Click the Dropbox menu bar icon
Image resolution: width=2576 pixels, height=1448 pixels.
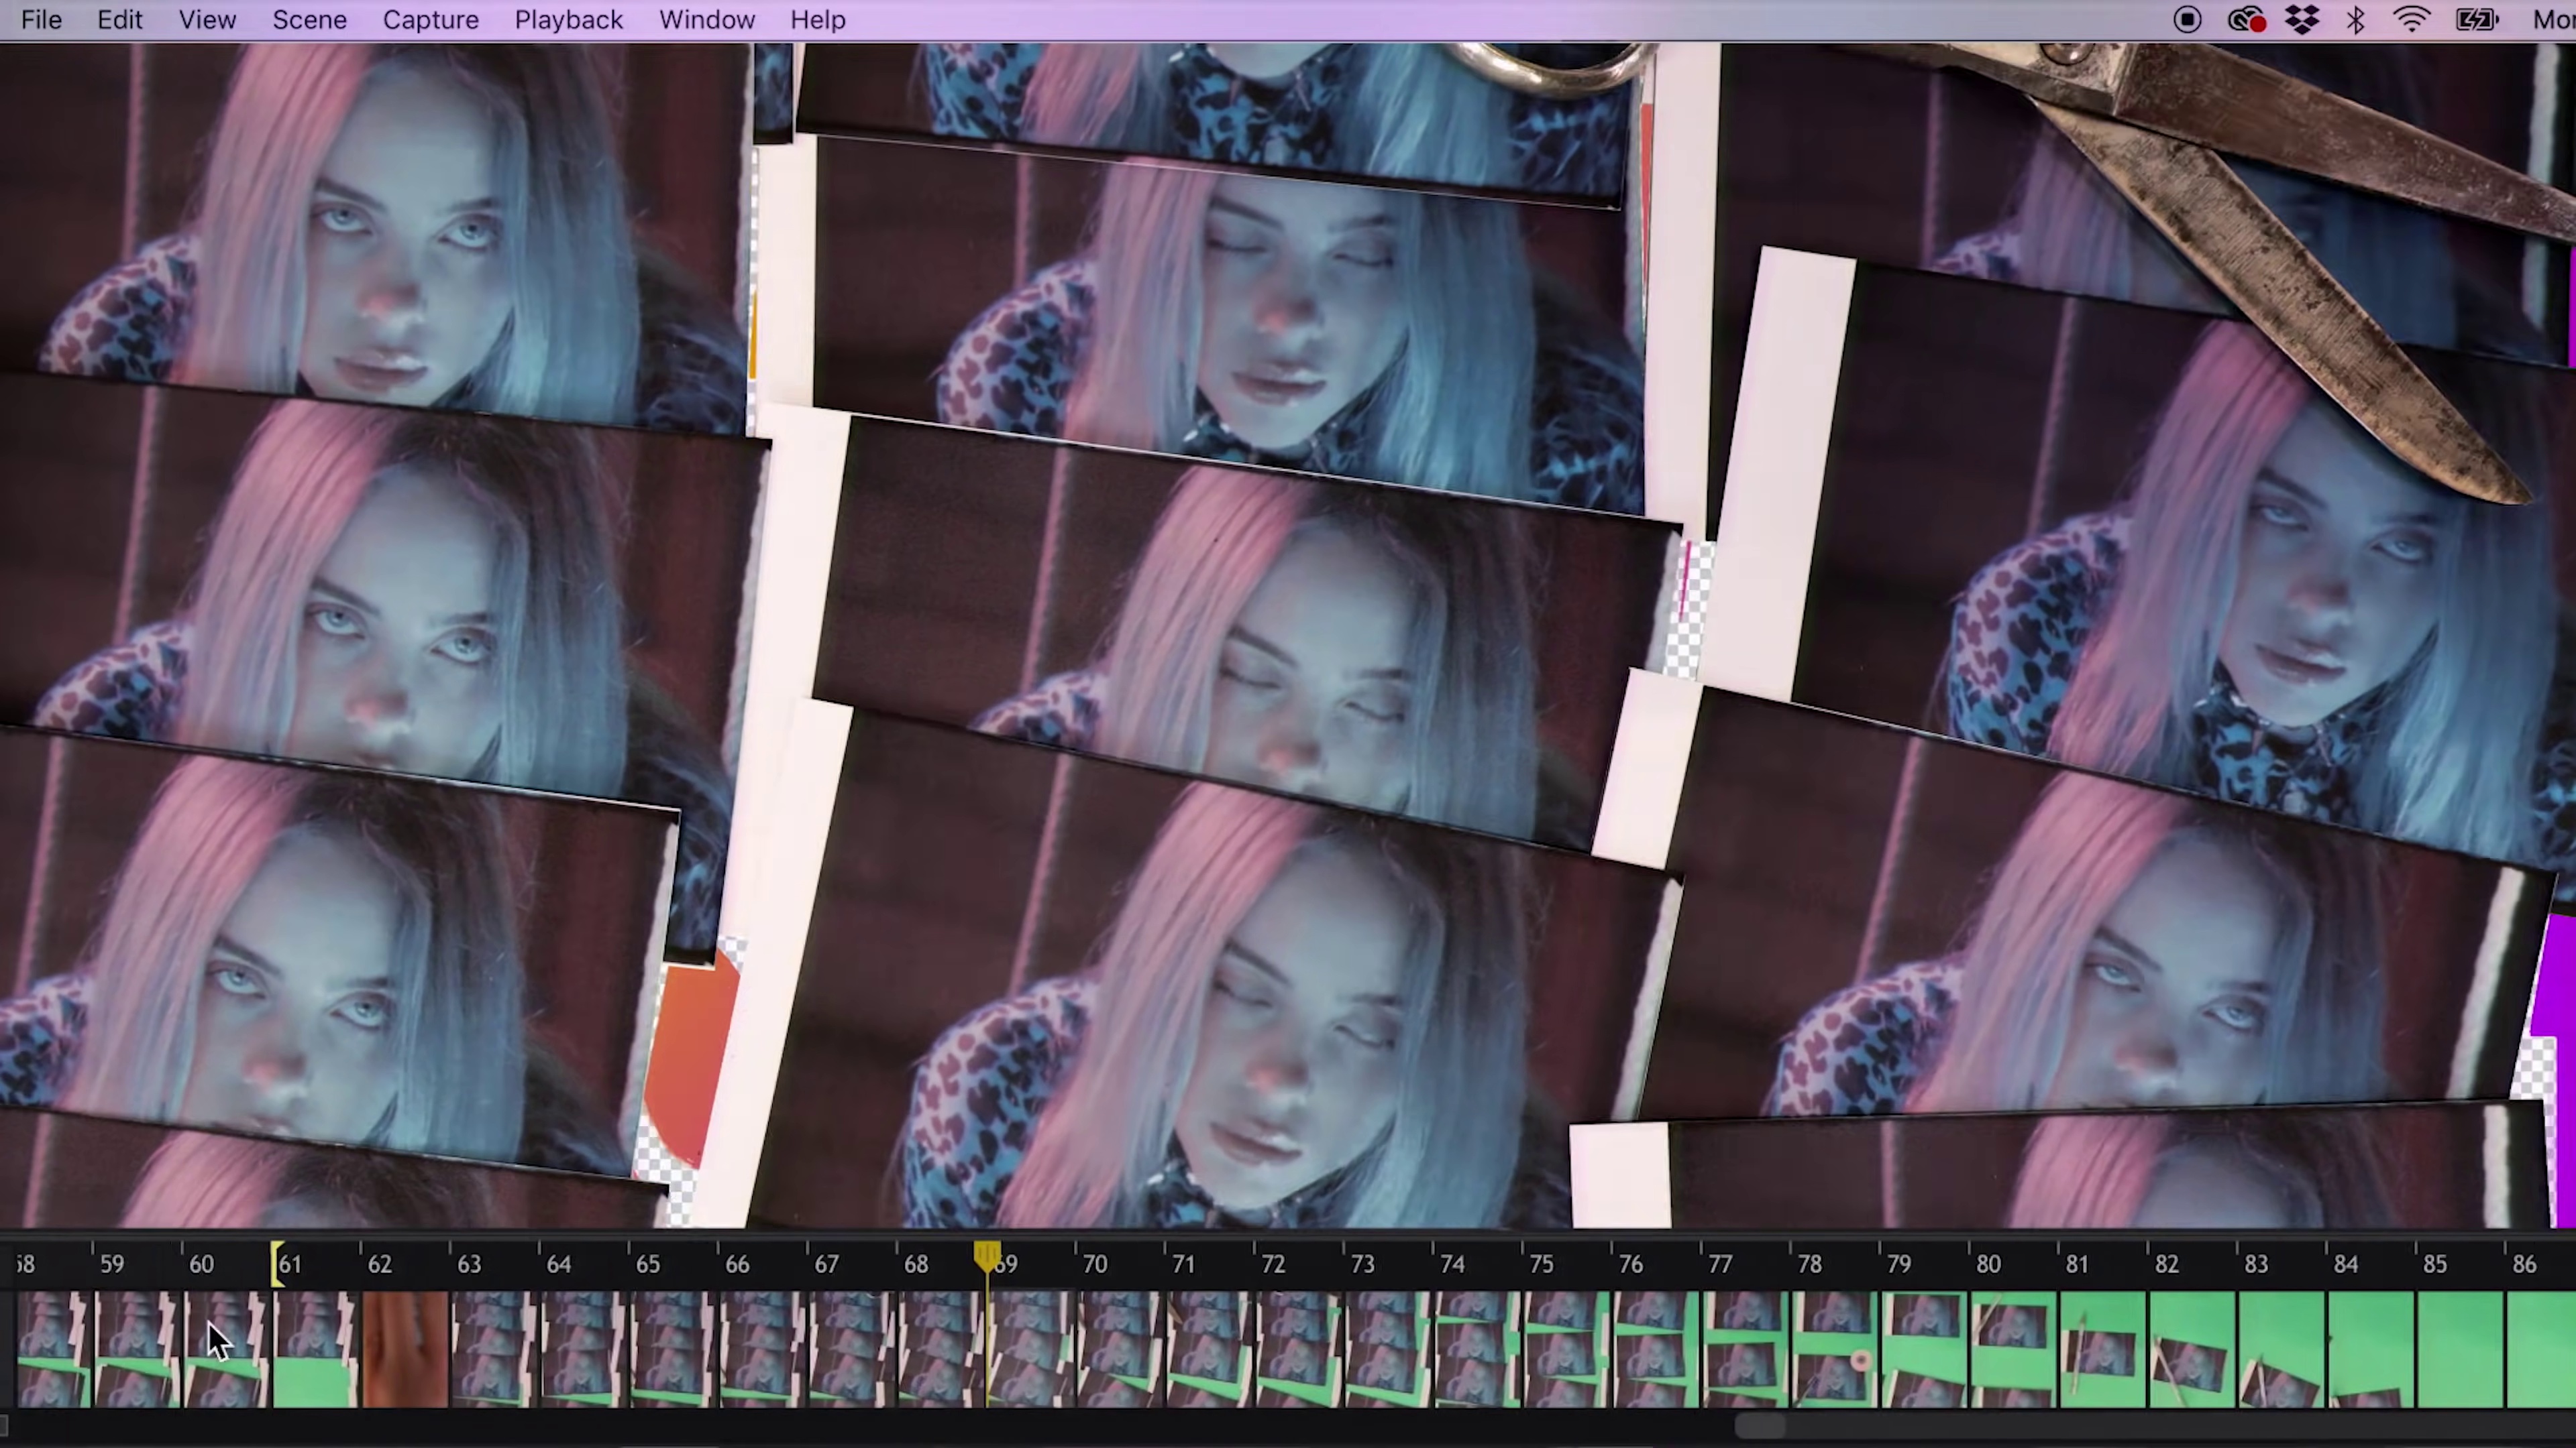pyautogui.click(x=2302, y=20)
